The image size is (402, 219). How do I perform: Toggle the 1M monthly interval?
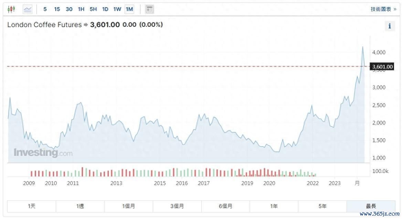click(x=129, y=9)
